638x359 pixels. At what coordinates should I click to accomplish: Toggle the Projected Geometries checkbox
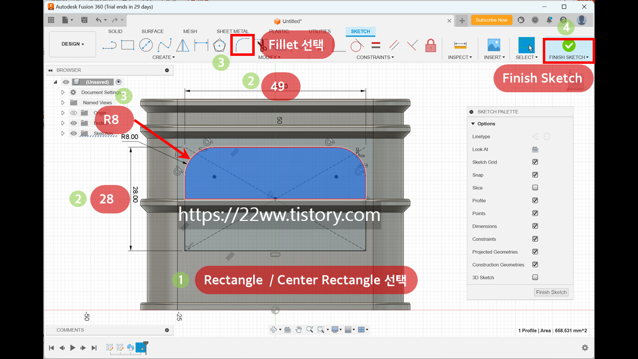click(x=535, y=252)
